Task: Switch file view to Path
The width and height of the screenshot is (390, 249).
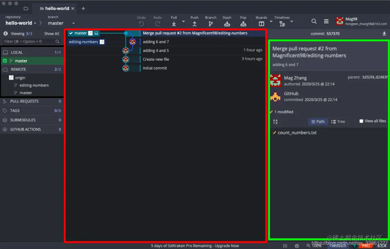Action: pyautogui.click(x=318, y=121)
